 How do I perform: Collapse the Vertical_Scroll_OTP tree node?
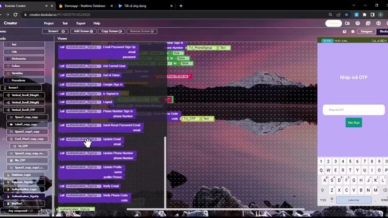(x=1, y=110)
